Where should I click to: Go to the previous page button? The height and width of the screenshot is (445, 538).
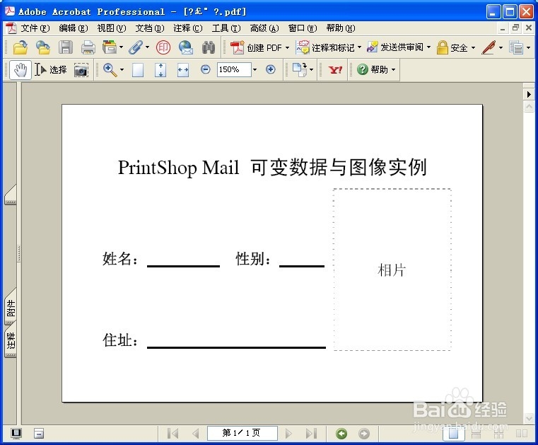click(196, 434)
